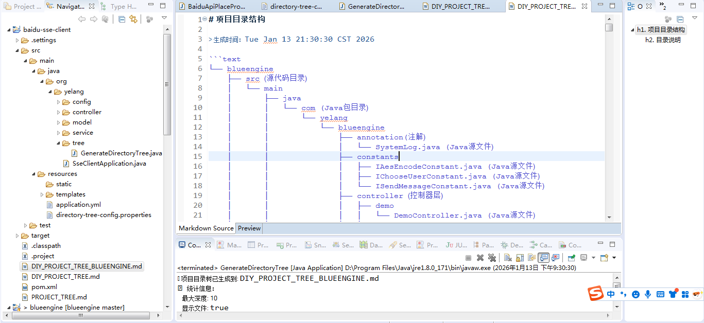Image resolution: width=704 pixels, height=323 pixels.
Task: Click editor vertical scrollbar down arrow
Action: pyautogui.click(x=609, y=218)
